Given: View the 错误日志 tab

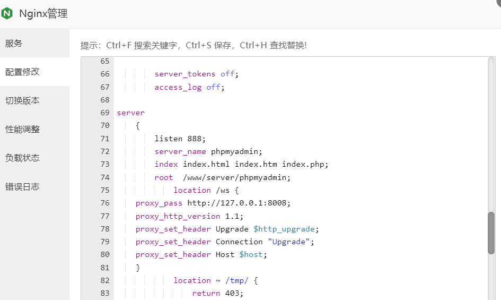Looking at the screenshot, I should click(22, 187).
